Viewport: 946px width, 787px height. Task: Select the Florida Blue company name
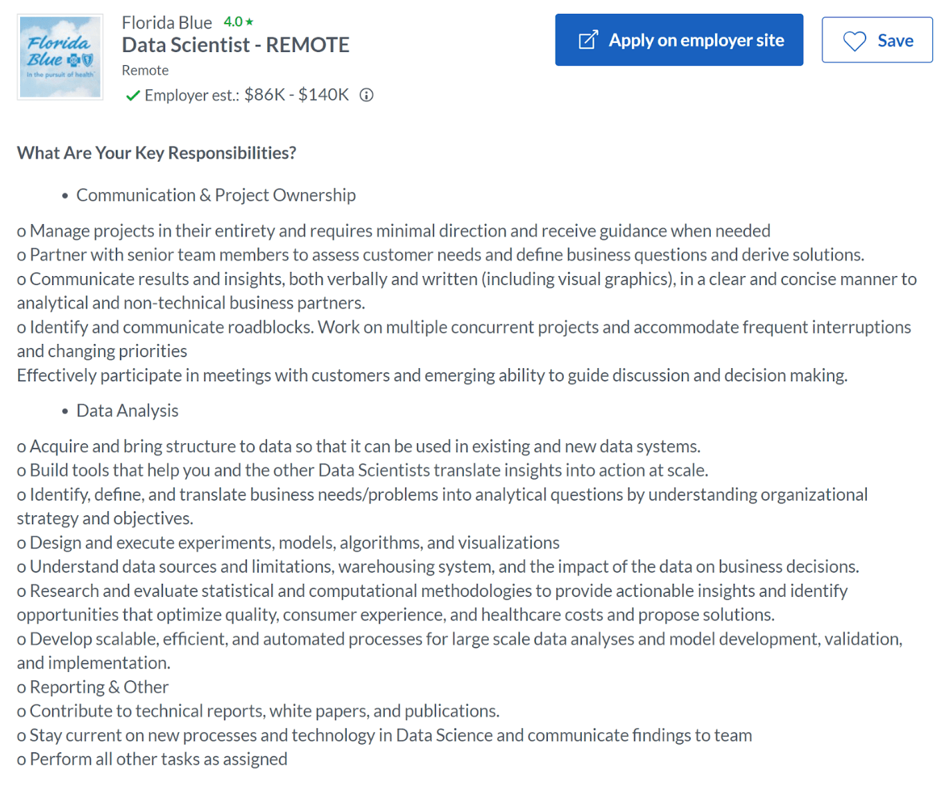(166, 21)
